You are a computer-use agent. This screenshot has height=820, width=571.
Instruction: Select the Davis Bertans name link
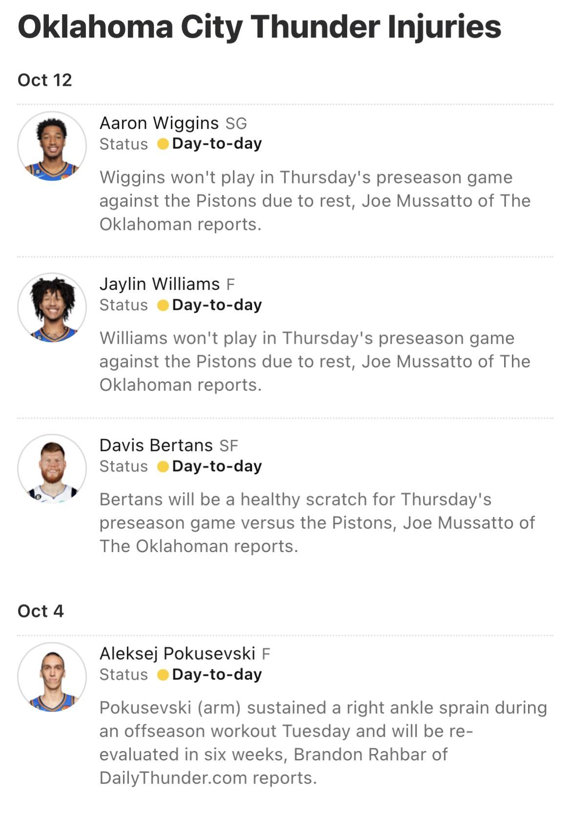156,445
